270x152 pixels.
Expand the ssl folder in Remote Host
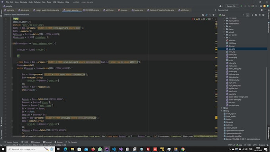(x=222, y=108)
